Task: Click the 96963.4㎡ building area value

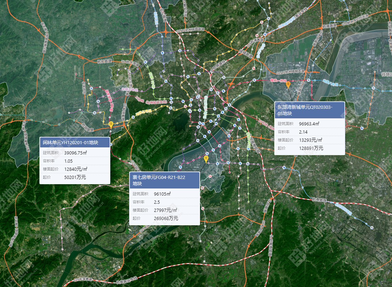Action: [x=309, y=124]
